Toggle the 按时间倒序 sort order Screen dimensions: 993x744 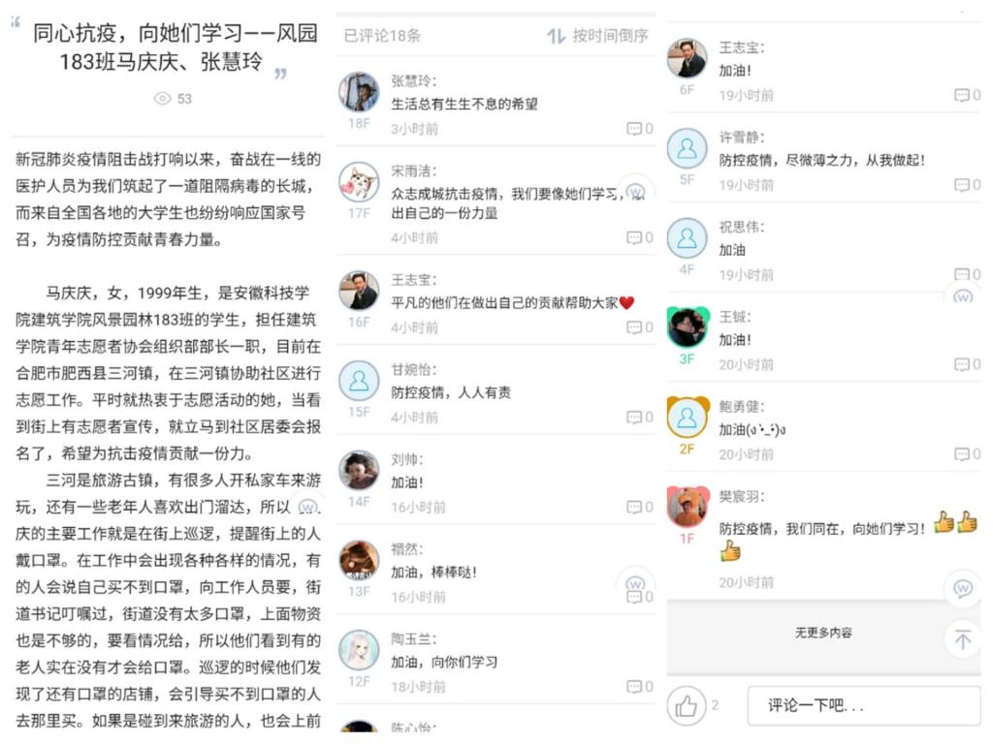point(597,36)
